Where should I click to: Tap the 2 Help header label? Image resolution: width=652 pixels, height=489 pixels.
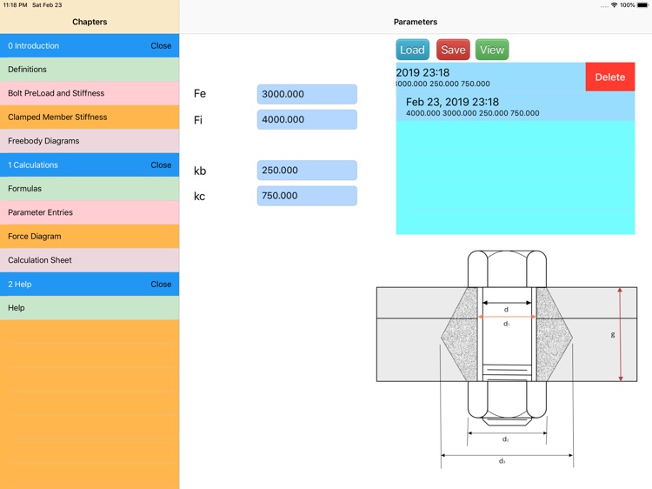tap(19, 285)
